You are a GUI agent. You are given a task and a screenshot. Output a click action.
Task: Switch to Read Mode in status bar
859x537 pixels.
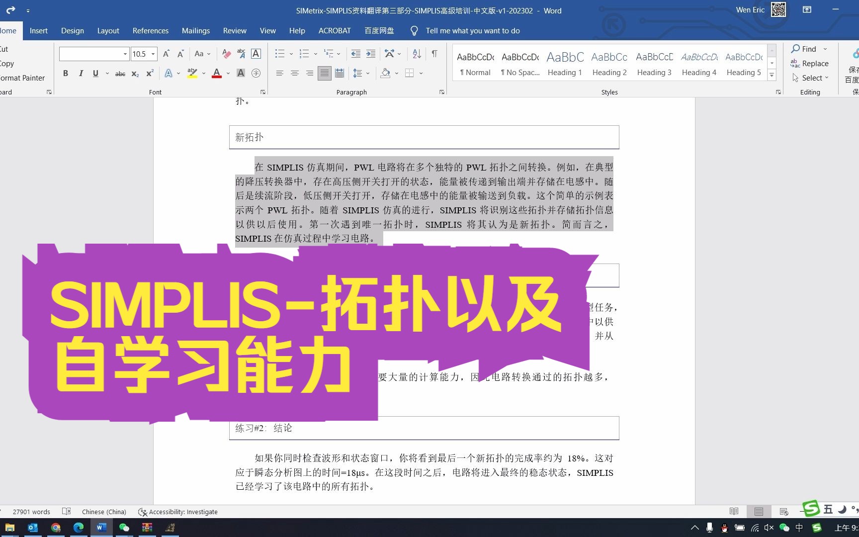tap(734, 512)
